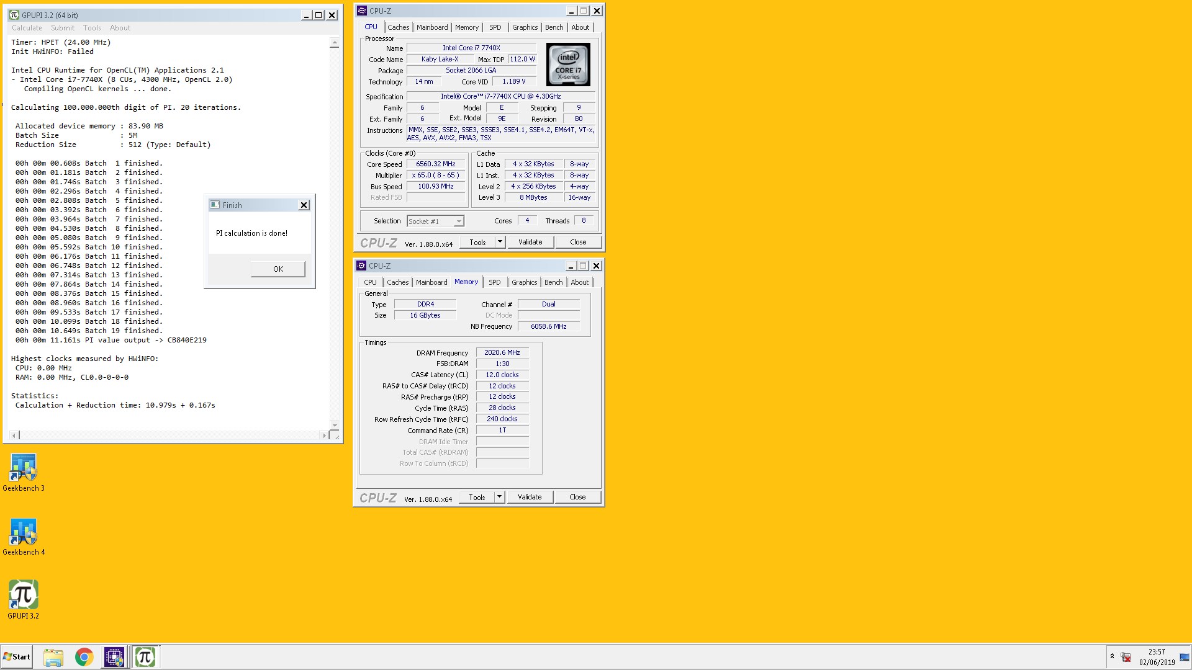1192x670 pixels.
Task: Open About tab in bottom CPU-Z
Action: point(580,282)
